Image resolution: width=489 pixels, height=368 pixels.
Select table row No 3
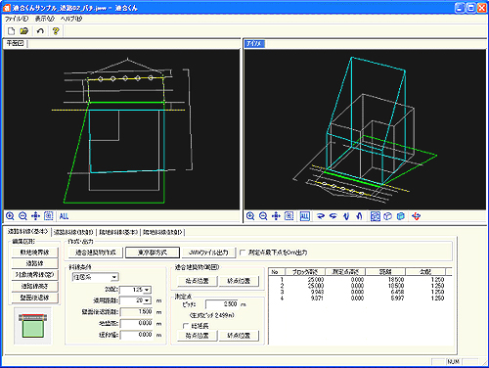(360, 292)
